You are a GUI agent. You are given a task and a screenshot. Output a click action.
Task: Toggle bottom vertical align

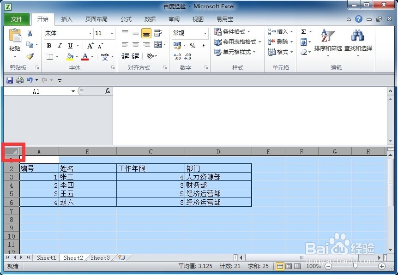146,33
